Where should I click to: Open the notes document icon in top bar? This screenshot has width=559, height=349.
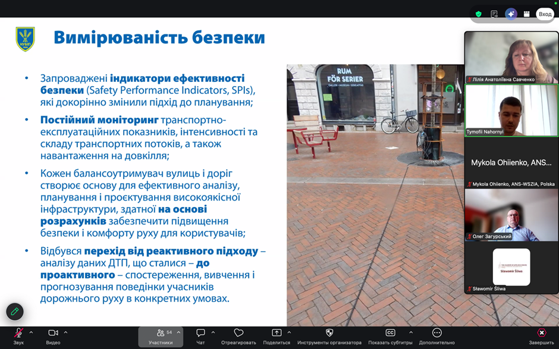click(x=494, y=14)
